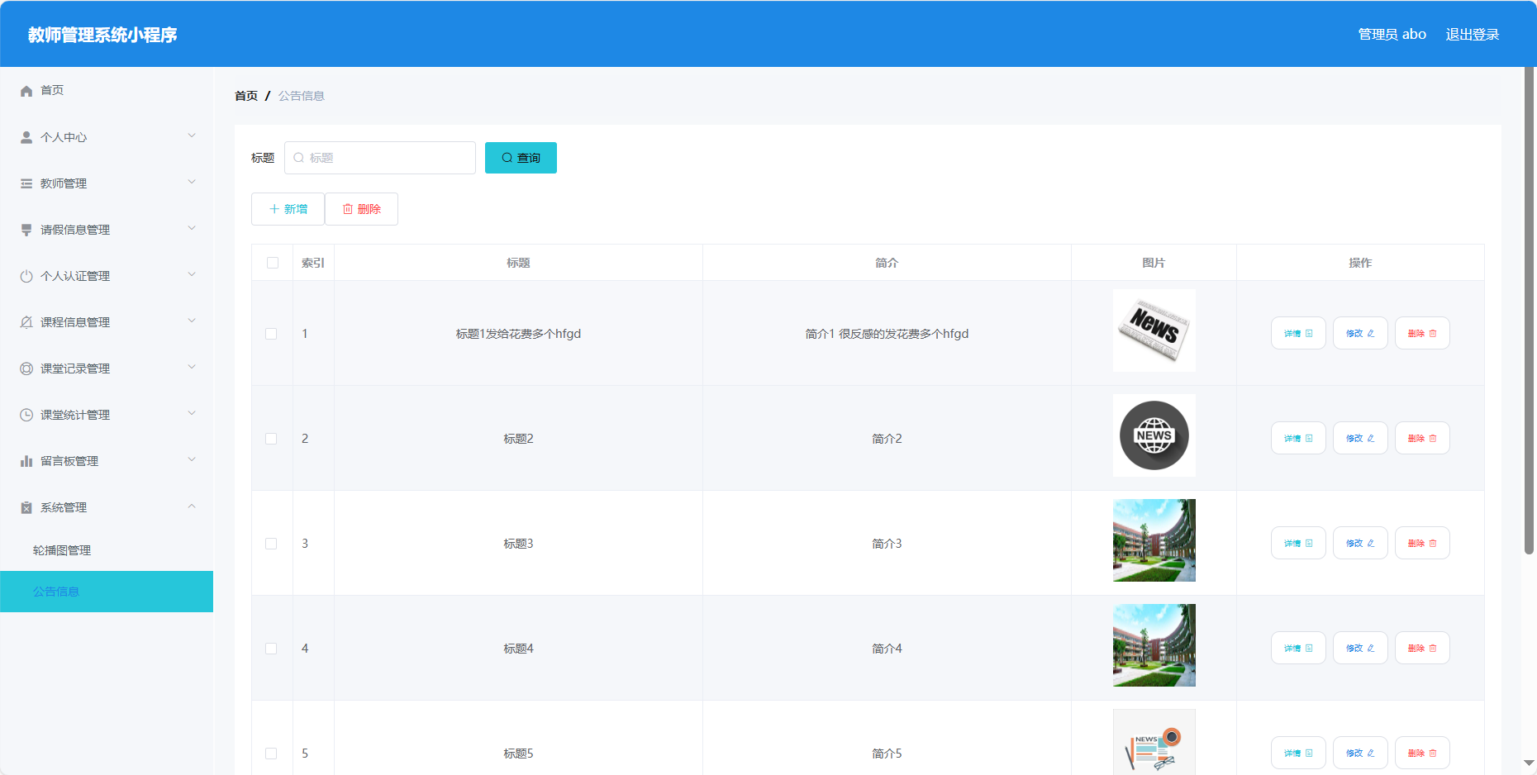This screenshot has width=1537, height=775.
Task: Click cell 简介1 很反感的发花费多个hfgd
Action: pos(887,334)
